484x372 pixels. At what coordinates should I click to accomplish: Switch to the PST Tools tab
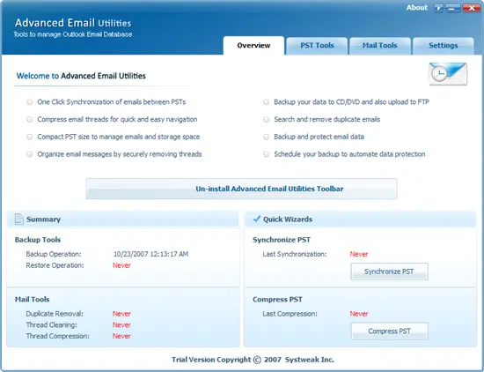(317, 46)
